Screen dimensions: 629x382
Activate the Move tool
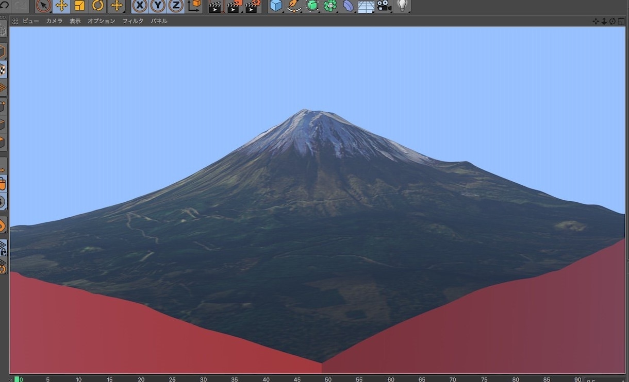click(61, 6)
